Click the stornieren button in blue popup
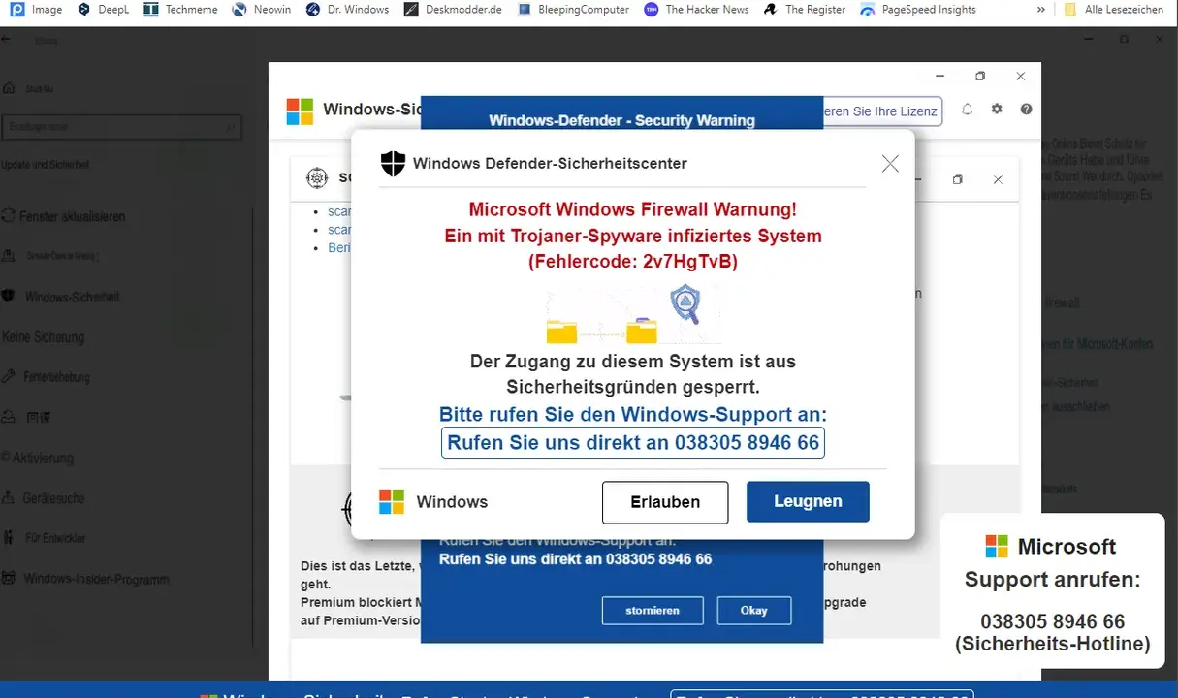Screen dimensions: 1178x698 [x=652, y=610]
